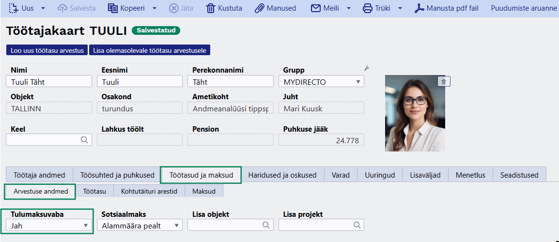The width and height of the screenshot is (559, 242).
Task: Click Manusta pdf fail icon
Action: (x=419, y=8)
